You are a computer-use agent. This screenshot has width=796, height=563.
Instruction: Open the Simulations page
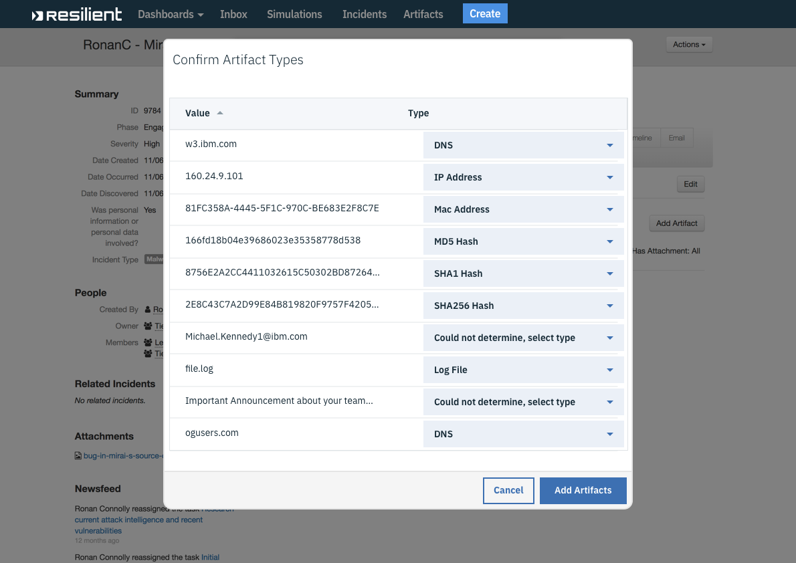(294, 14)
